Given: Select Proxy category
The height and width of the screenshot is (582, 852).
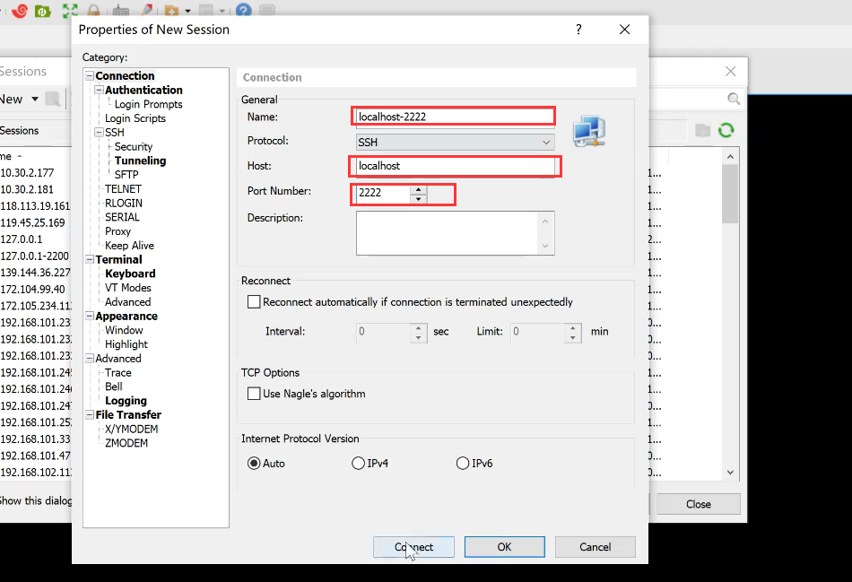Looking at the screenshot, I should coord(117,231).
